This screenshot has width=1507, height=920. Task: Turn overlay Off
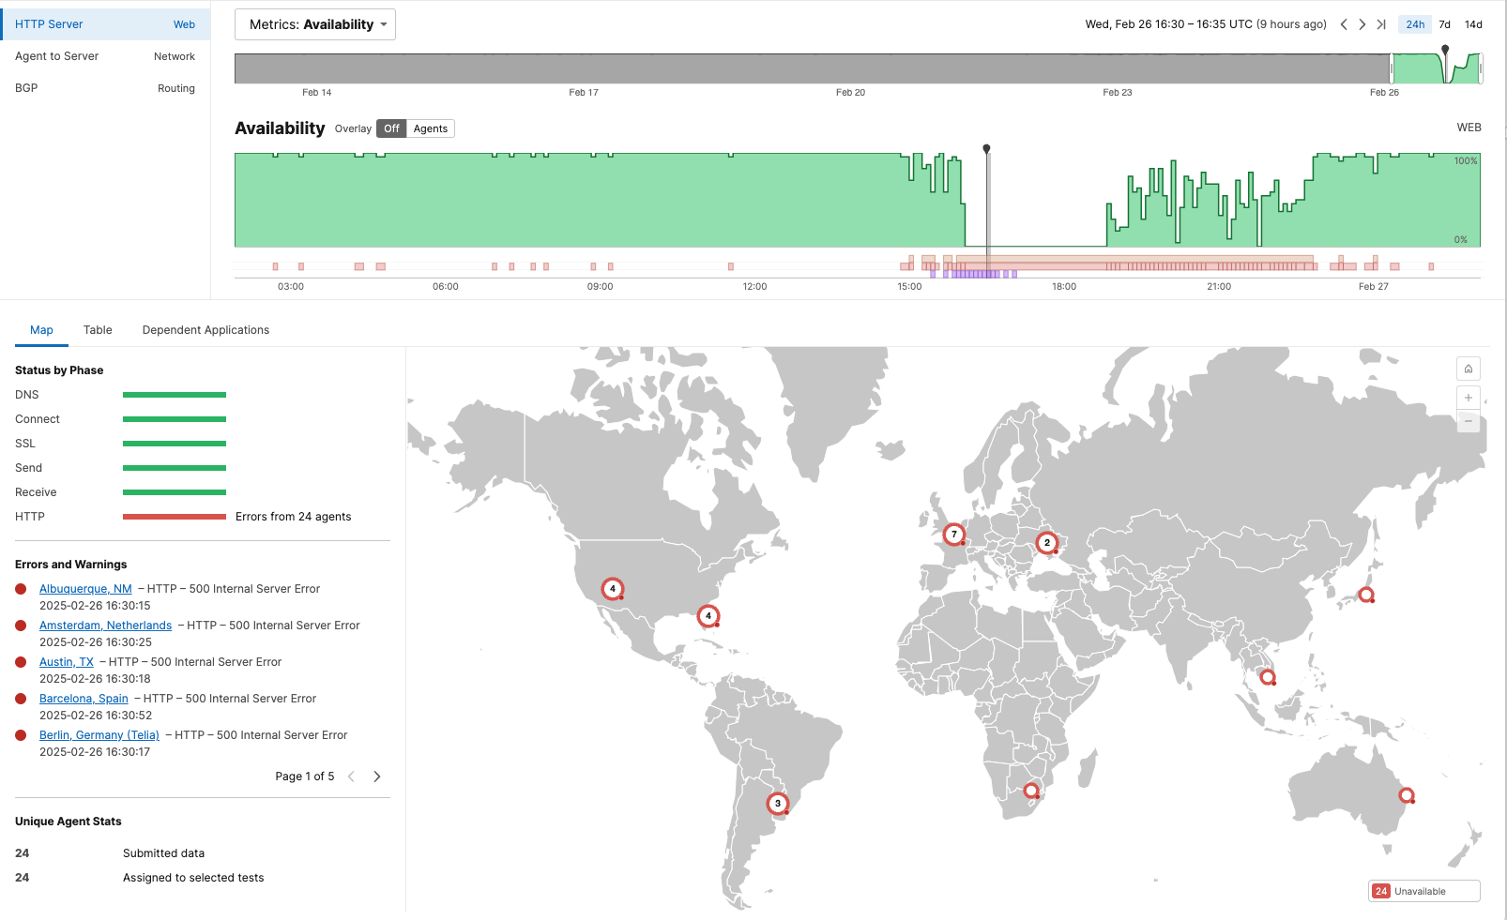[x=391, y=128]
